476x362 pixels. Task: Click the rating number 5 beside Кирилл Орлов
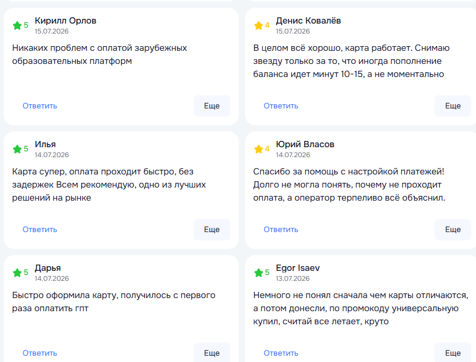[26, 25]
